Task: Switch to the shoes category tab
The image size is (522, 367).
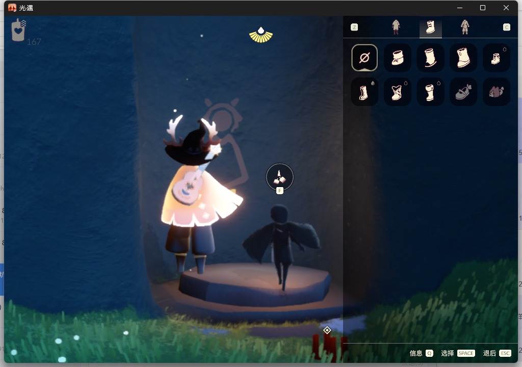Action: pyautogui.click(x=430, y=27)
